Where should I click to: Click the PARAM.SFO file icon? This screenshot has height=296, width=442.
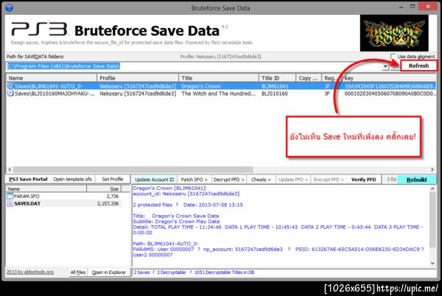pos(10,196)
